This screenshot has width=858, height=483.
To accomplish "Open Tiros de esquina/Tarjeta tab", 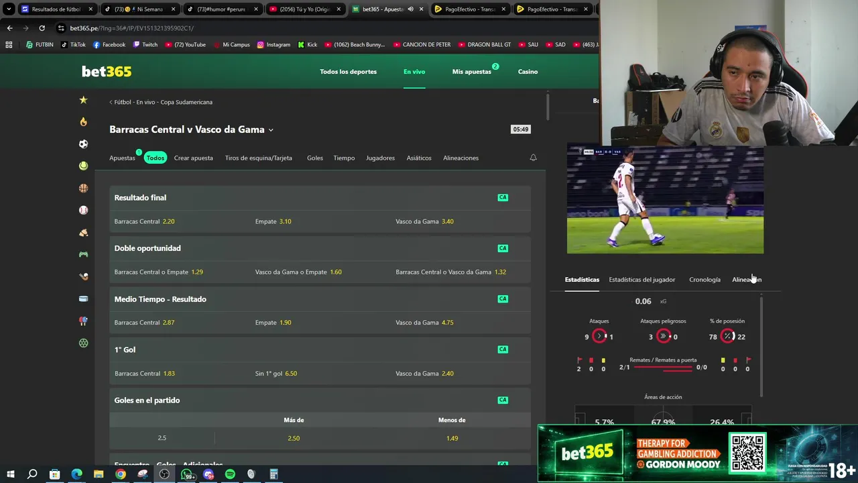I will (259, 158).
